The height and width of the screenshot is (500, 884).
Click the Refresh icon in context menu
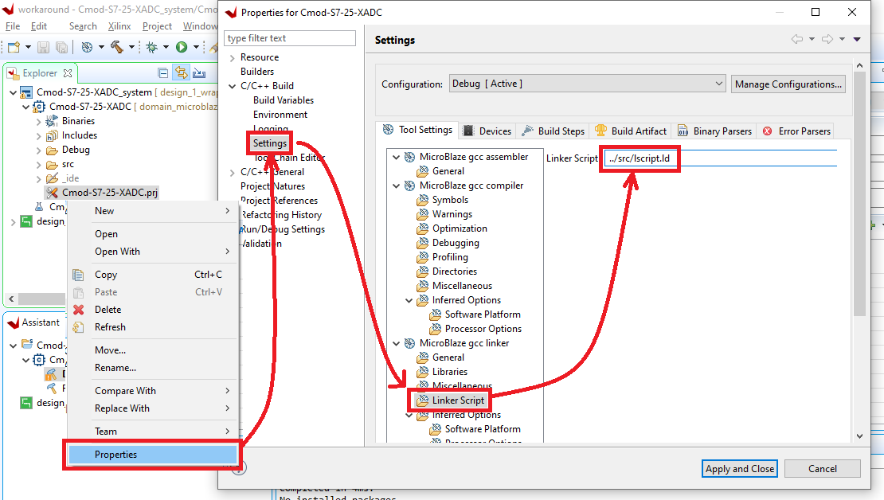[78, 327]
